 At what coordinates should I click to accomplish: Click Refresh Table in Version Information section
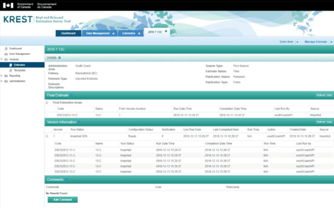pyautogui.click(x=324, y=122)
